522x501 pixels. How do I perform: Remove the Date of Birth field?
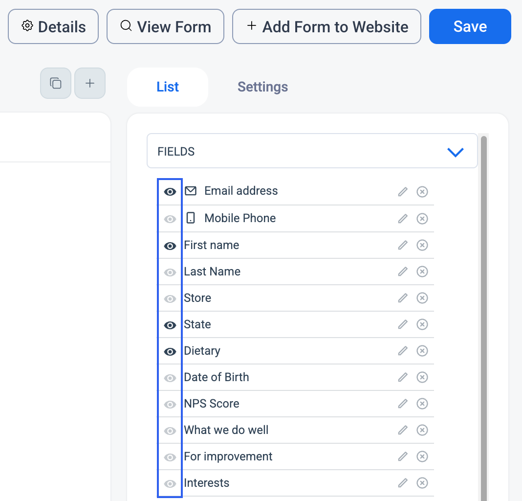tap(422, 377)
